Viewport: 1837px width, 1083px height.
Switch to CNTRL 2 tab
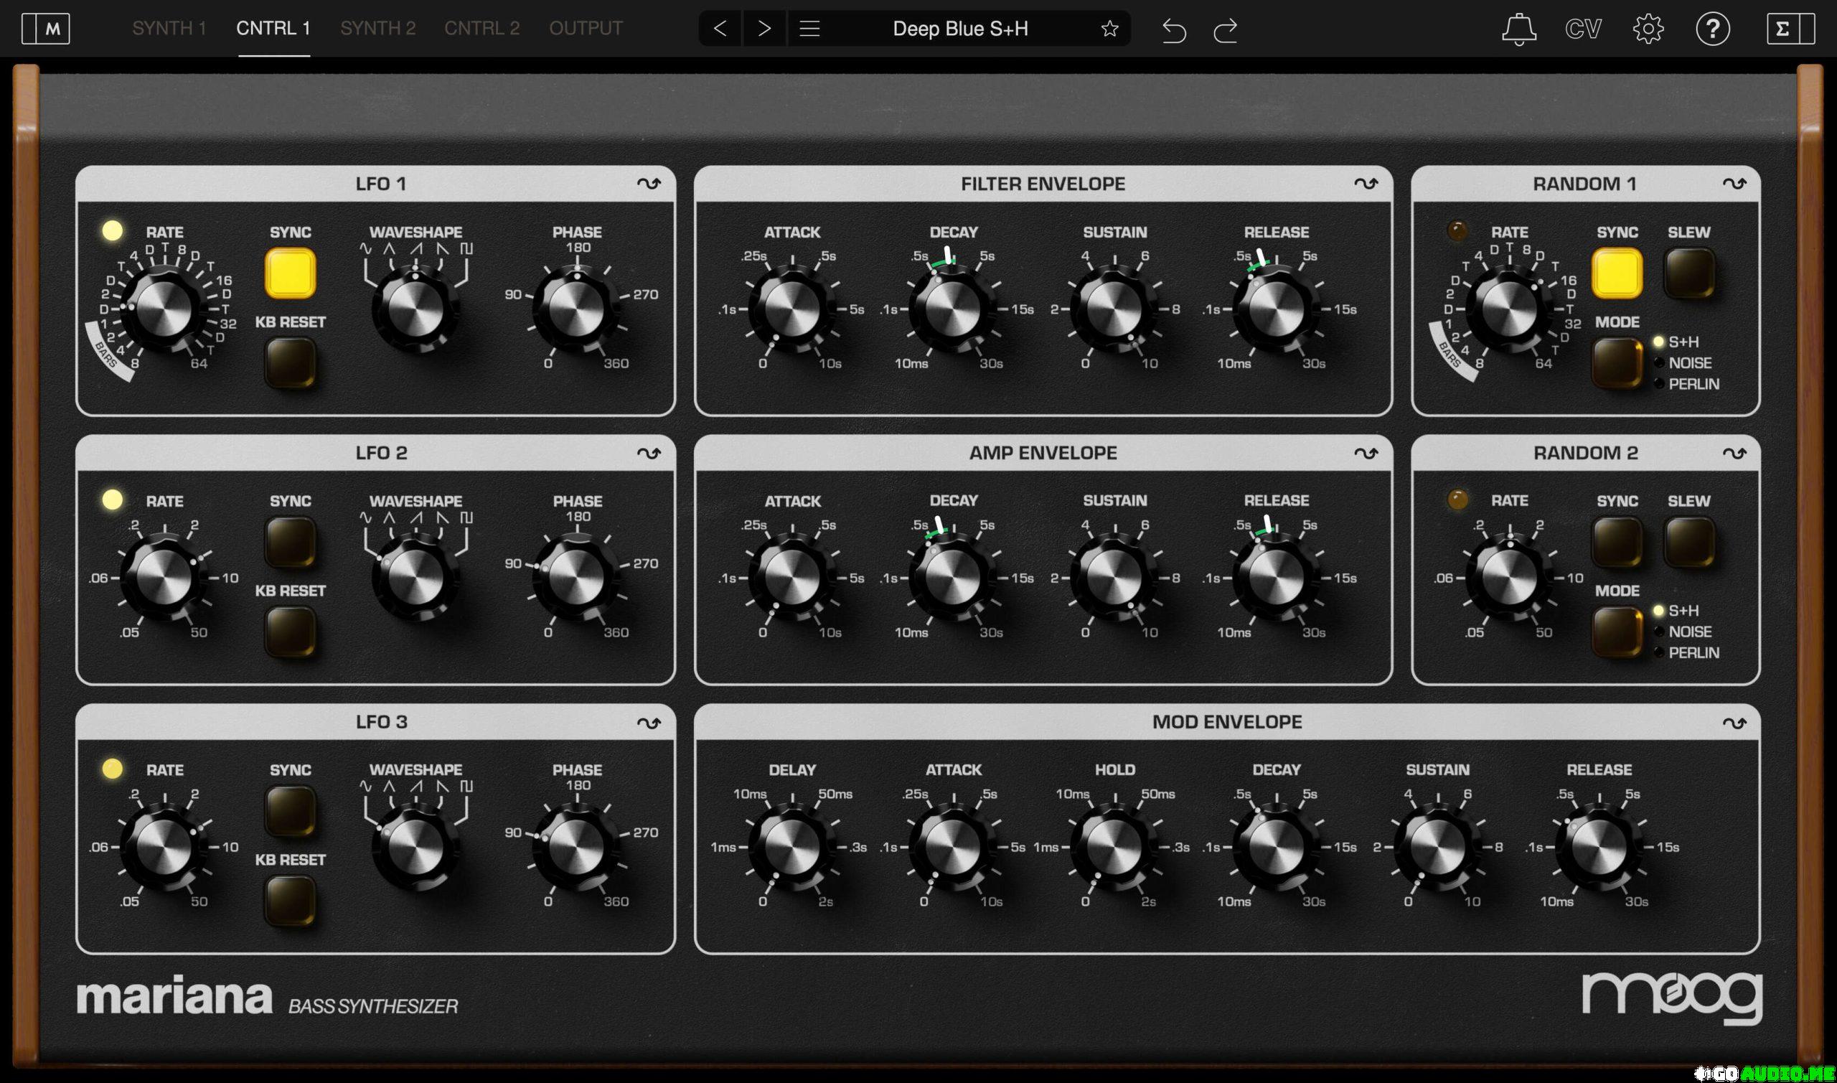click(x=482, y=29)
